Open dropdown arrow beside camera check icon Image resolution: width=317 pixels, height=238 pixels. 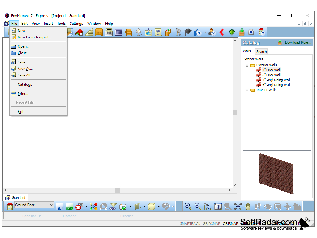click(130, 207)
